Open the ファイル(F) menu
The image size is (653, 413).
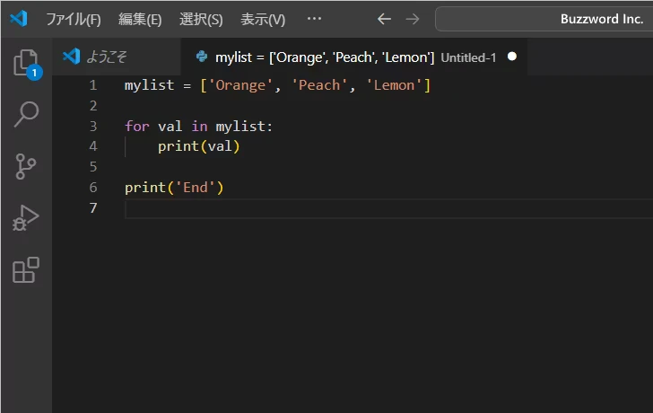[x=74, y=19]
